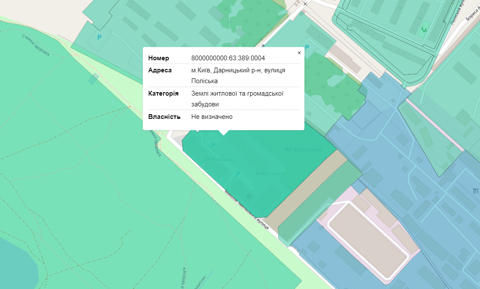Viewport: 480px width, 289px height.
Task: Click the parking icon near building 5
Action: (x=307, y=47)
